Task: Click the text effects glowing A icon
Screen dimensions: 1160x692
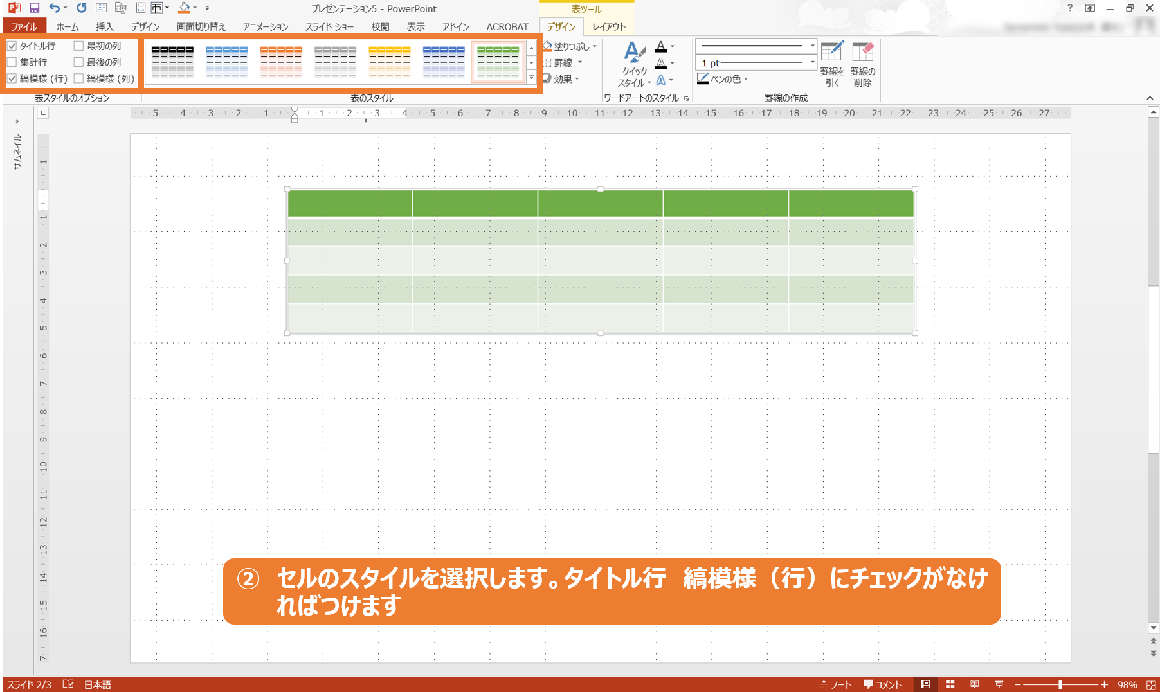Action: (x=660, y=80)
